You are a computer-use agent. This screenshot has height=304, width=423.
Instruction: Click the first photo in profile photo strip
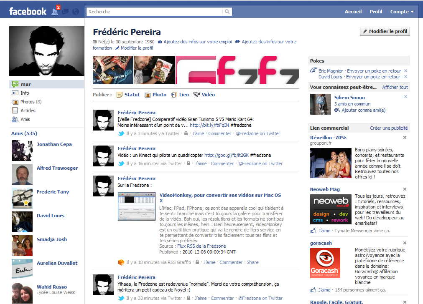[113, 70]
